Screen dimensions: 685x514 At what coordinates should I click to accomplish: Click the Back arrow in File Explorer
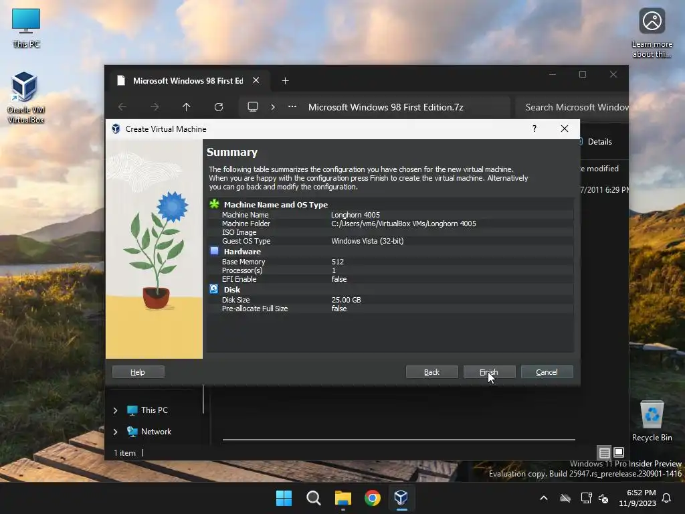click(122, 107)
